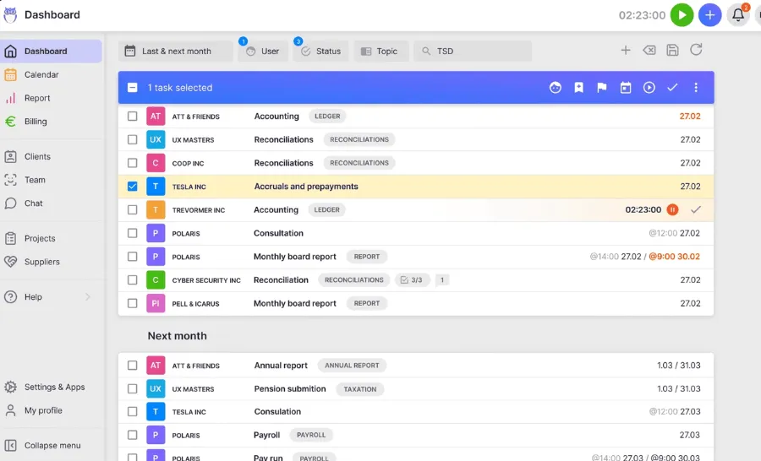Open the Topic filter dropdown
The height and width of the screenshot is (461, 761).
[381, 51]
